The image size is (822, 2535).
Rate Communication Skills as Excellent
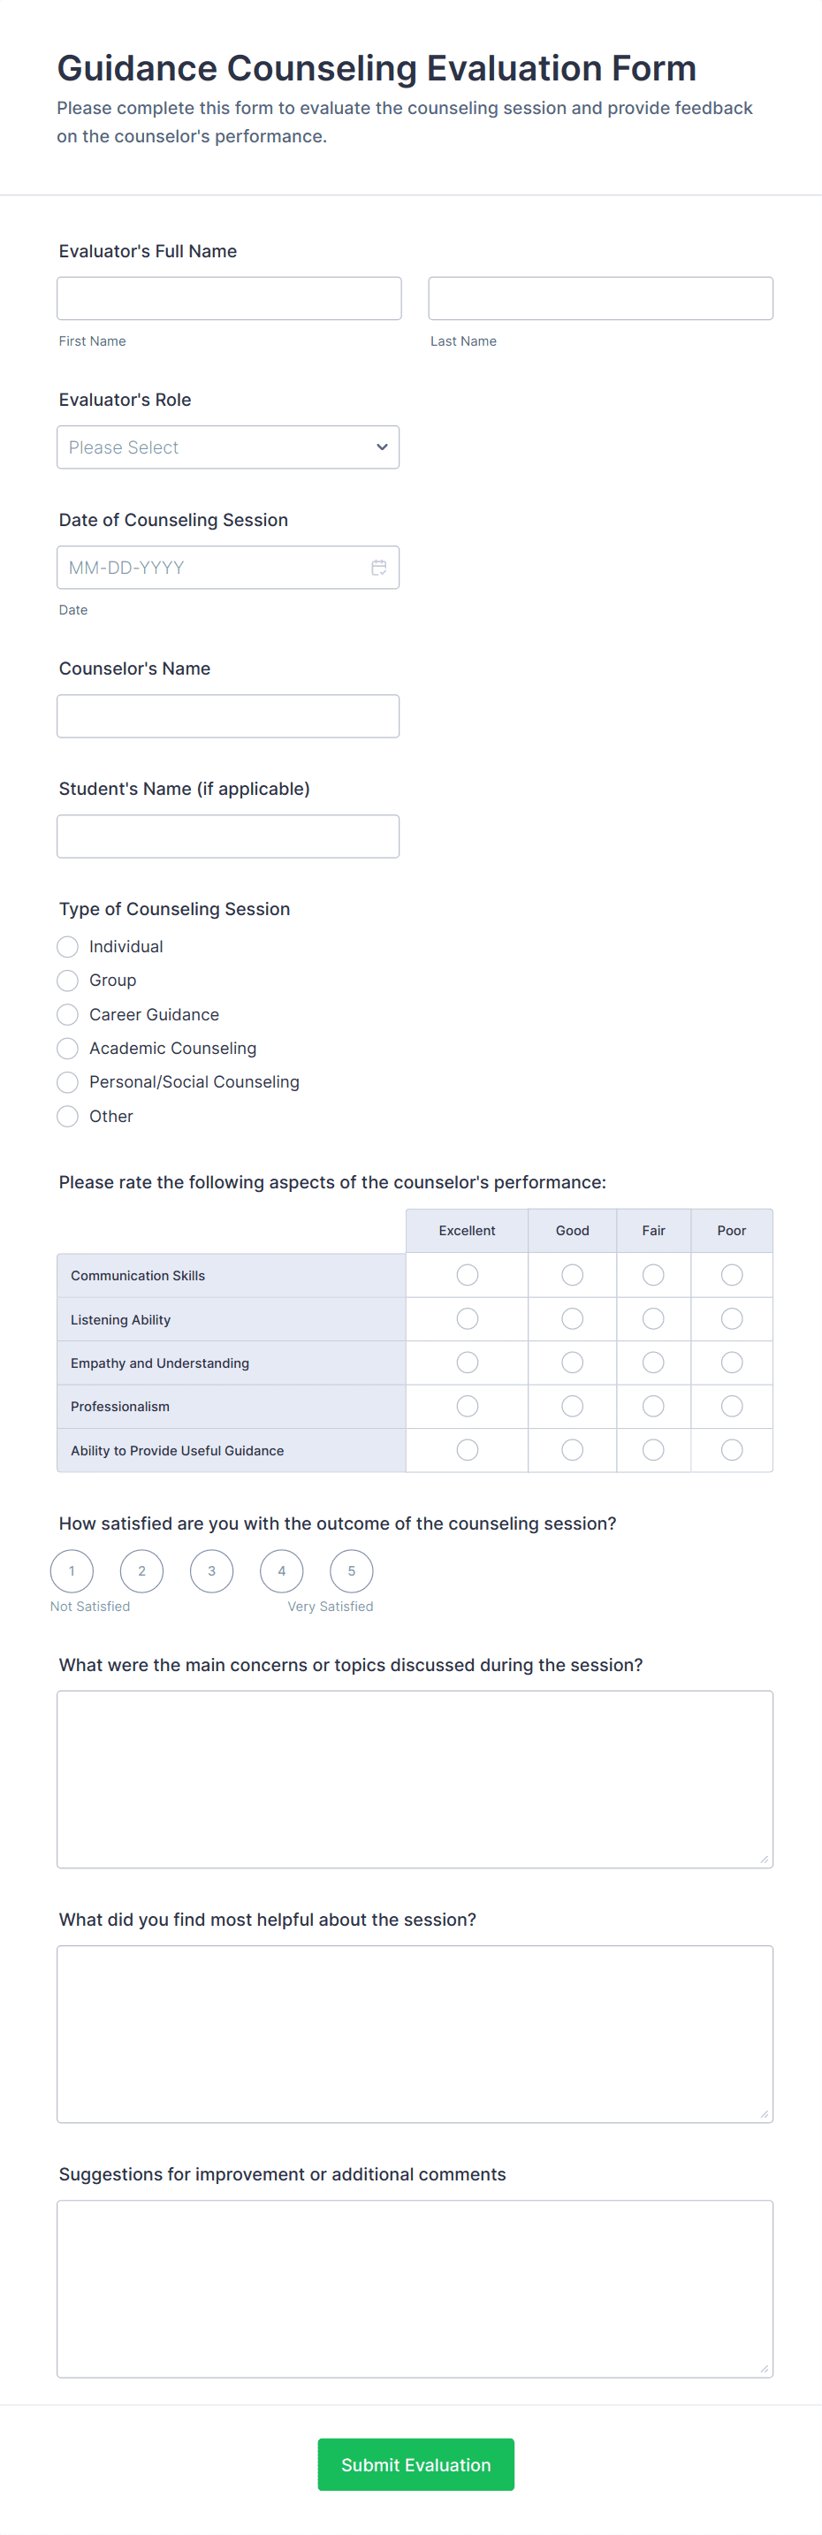tap(467, 1275)
